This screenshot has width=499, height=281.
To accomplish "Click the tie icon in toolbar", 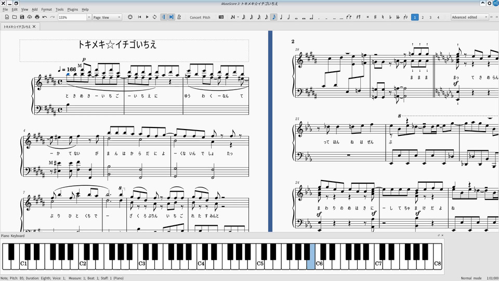I will (x=349, y=17).
